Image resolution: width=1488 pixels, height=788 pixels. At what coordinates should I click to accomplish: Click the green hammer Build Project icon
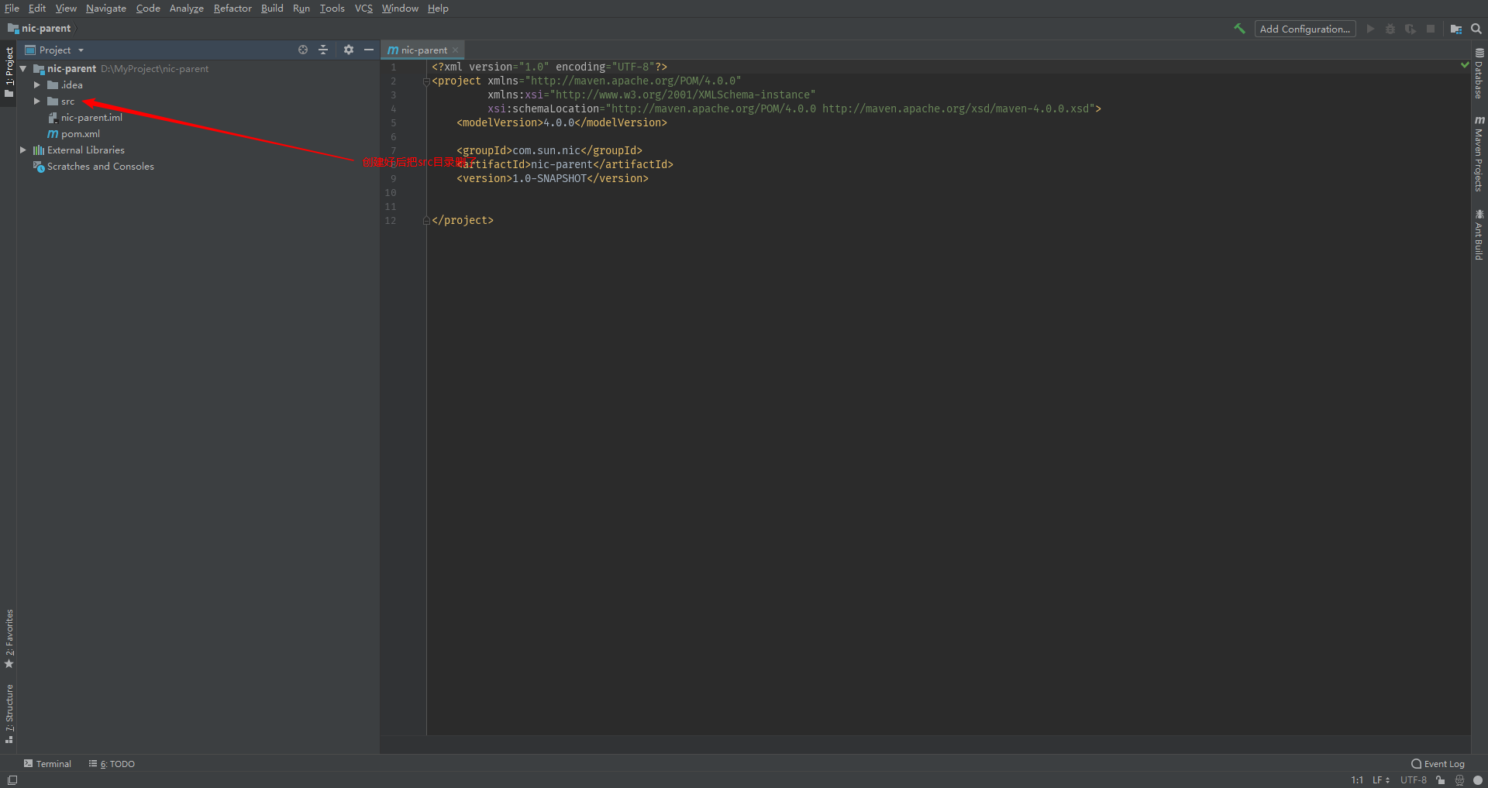pos(1239,29)
